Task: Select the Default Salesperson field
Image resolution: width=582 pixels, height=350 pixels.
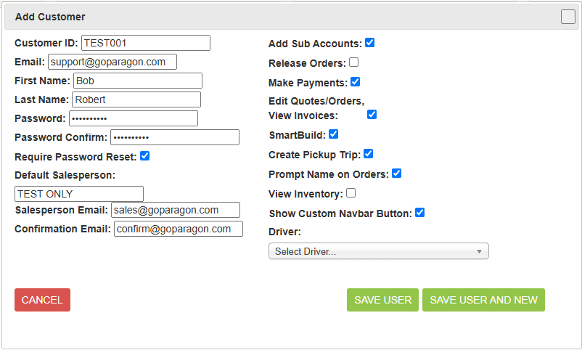Action: coord(79,194)
